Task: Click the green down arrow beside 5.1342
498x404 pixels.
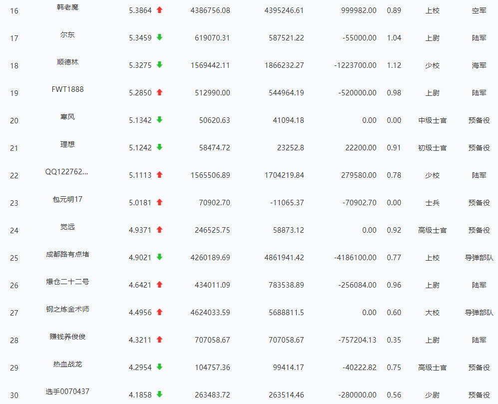Action: (x=159, y=120)
